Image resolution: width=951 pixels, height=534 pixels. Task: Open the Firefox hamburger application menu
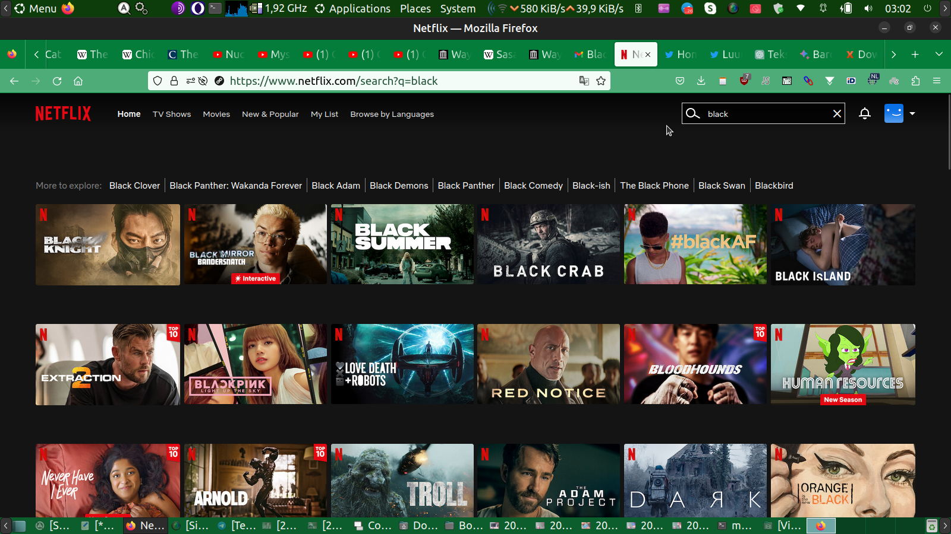(937, 81)
